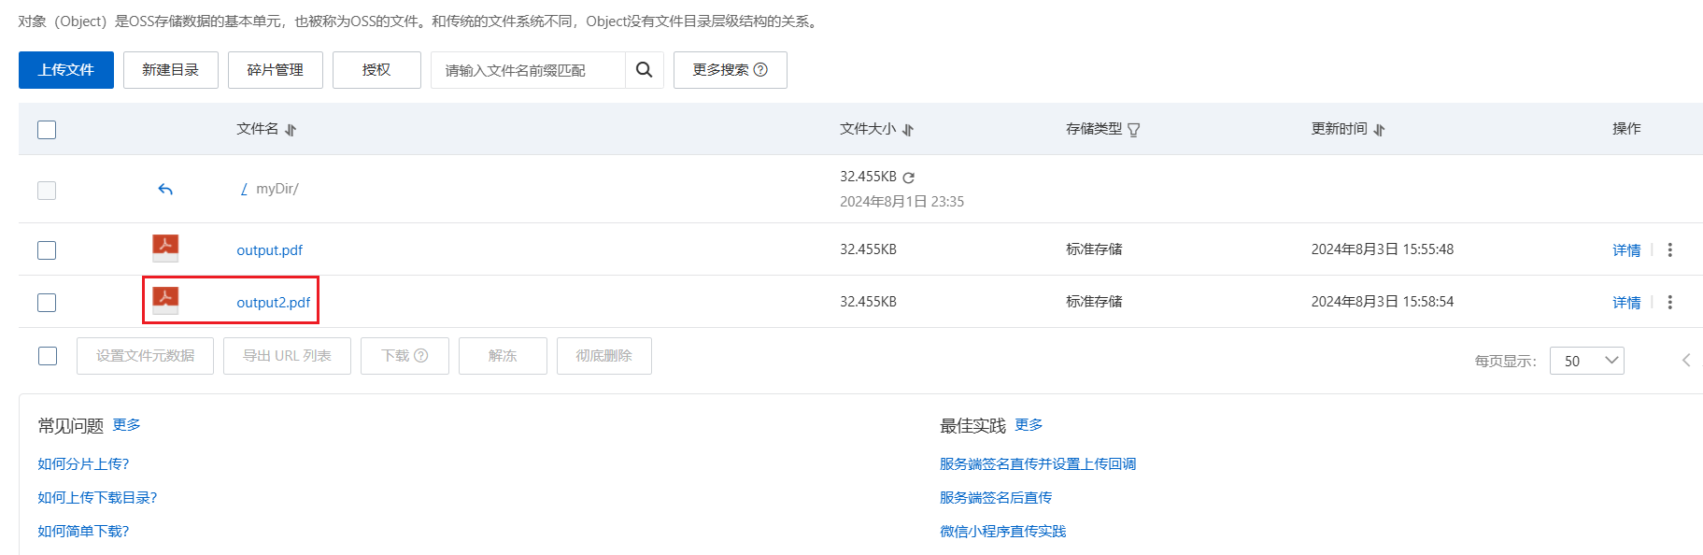This screenshot has width=1703, height=555.
Task: Toggle select-all checkbox in table header
Action: (47, 130)
